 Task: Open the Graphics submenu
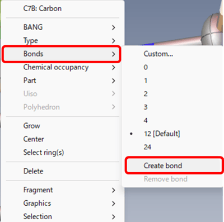62,204
